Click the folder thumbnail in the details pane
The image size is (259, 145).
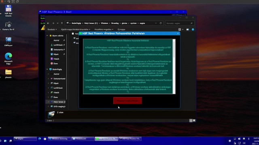(51, 114)
